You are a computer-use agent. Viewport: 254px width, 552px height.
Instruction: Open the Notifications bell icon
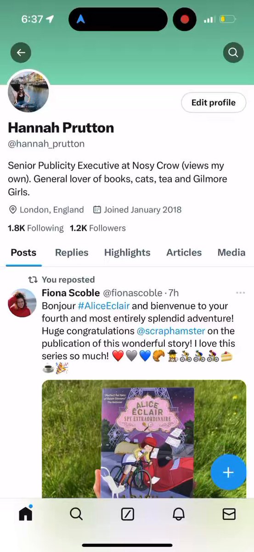(x=178, y=514)
